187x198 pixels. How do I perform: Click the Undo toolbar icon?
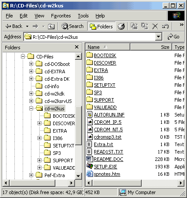165,26
